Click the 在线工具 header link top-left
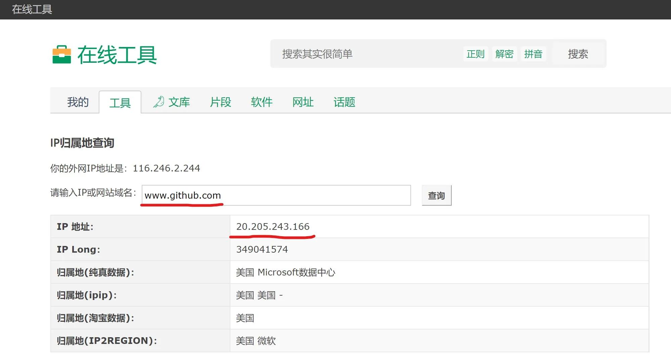The height and width of the screenshot is (357, 671). point(32,9)
